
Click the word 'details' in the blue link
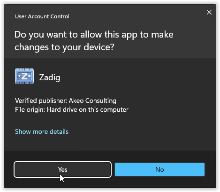point(59,131)
